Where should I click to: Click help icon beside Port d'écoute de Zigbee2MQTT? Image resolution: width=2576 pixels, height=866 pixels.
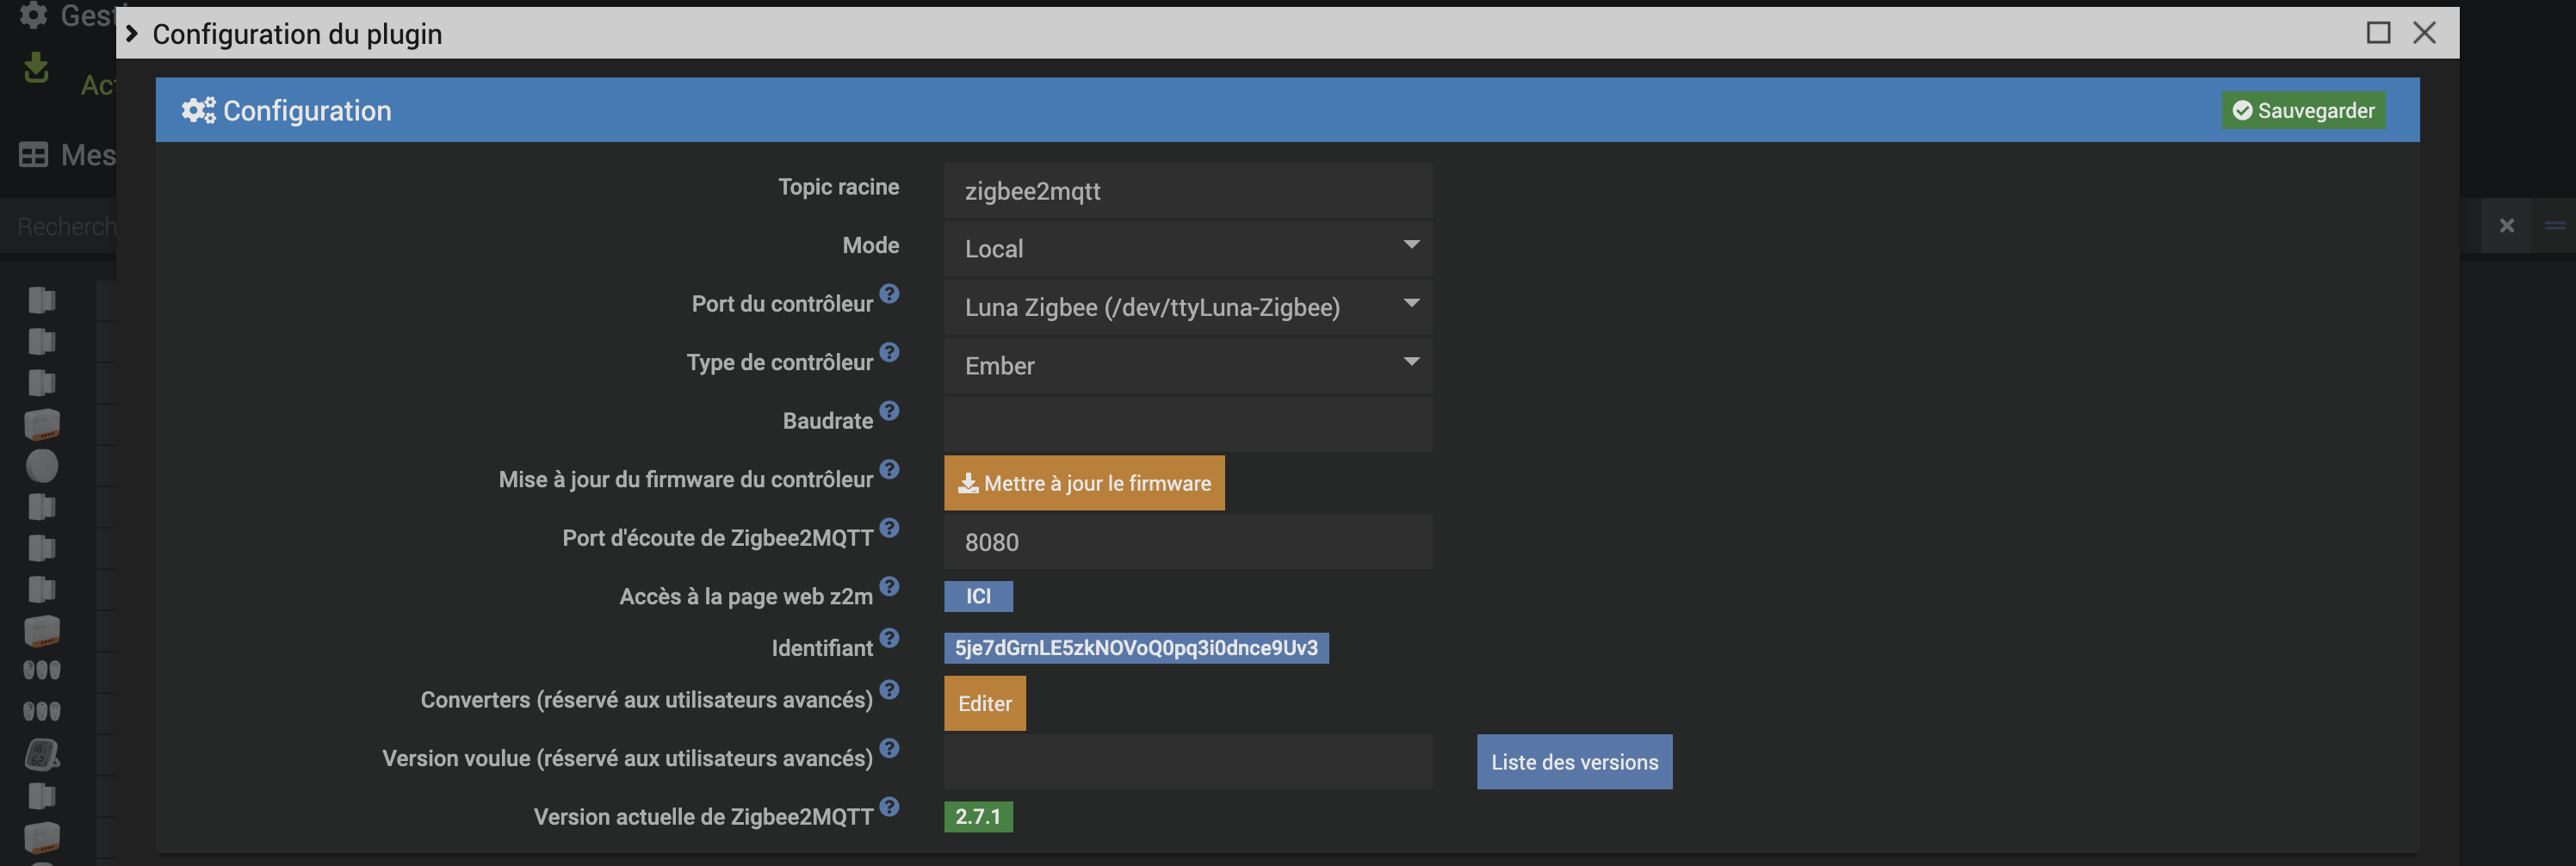[x=889, y=528]
